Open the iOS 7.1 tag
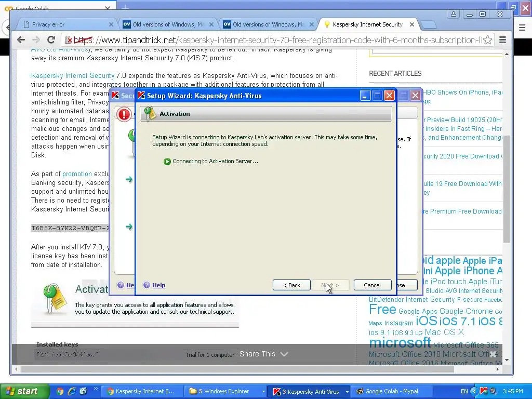532x399 pixels. (457, 321)
